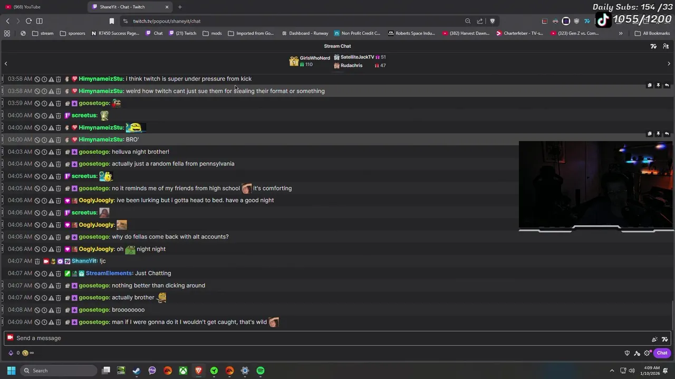Open 'Imported from Go...' bookmarks folder
Viewport: 675px width, 379px height.
click(251, 33)
